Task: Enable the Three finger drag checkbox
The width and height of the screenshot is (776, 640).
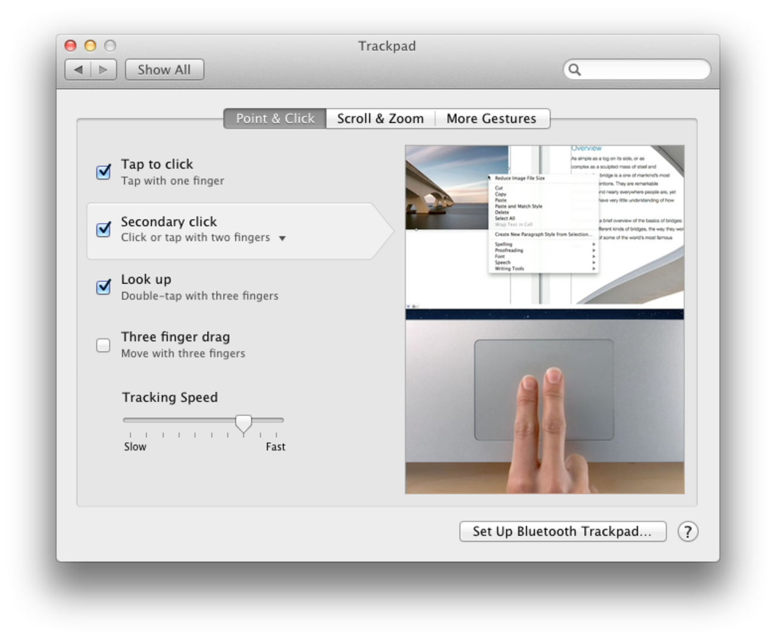Action: coord(103,345)
